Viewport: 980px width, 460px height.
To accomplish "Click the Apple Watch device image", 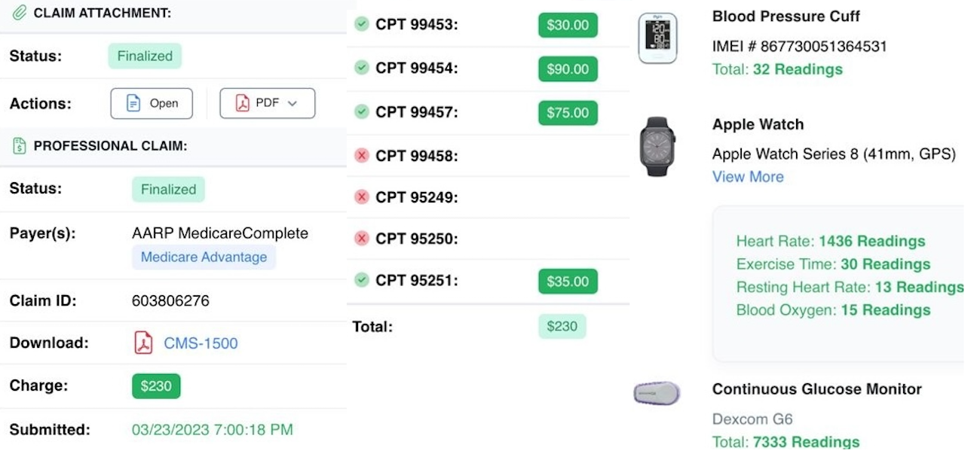I will point(657,146).
